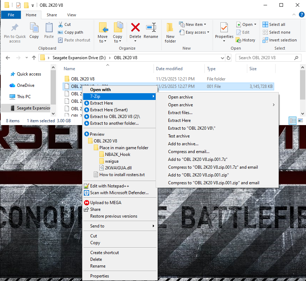This screenshot has width=306, height=281.
Task: Click the History icon in ribbon
Action: point(238,40)
